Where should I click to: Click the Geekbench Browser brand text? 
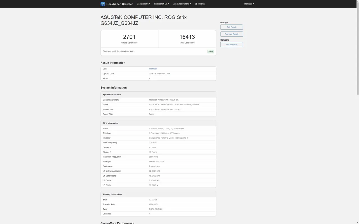click(120, 4)
